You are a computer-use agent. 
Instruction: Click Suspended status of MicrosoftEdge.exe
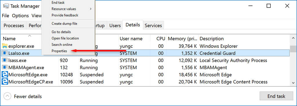[x=92, y=75]
